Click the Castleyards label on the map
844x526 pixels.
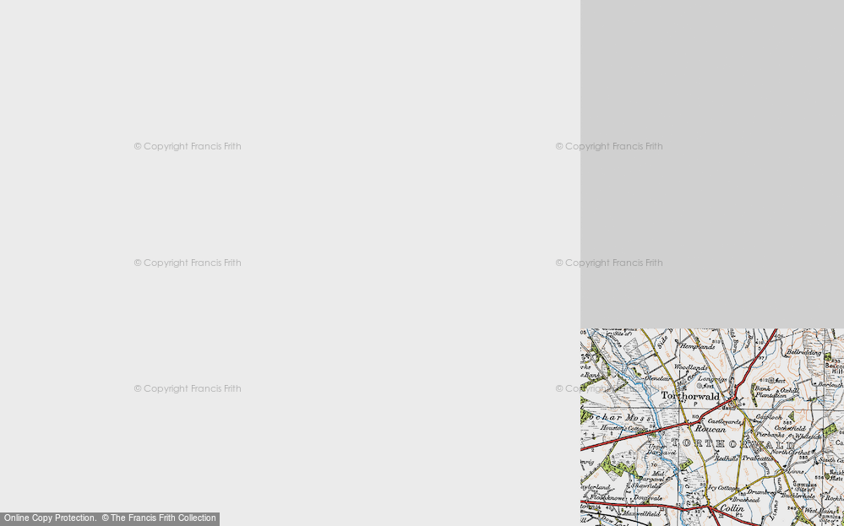[724, 421]
